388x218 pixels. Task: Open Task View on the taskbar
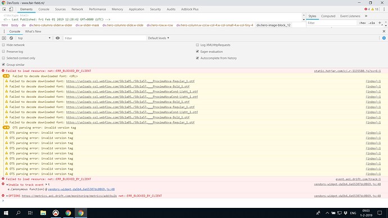click(x=30, y=213)
